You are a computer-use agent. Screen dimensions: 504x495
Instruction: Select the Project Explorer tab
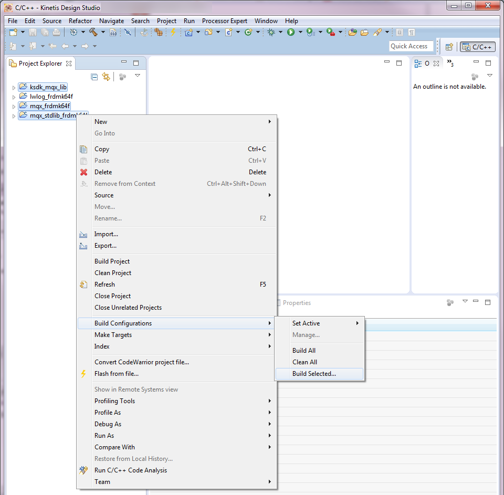point(40,64)
